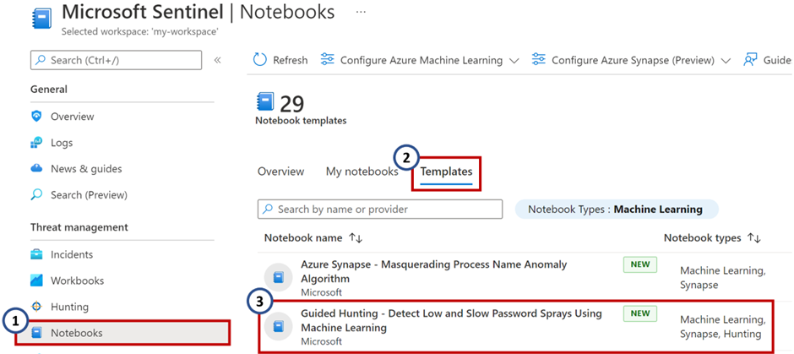Open the Notebook Types : Machine Learning filter
This screenshot has height=354, width=794.
tap(617, 210)
